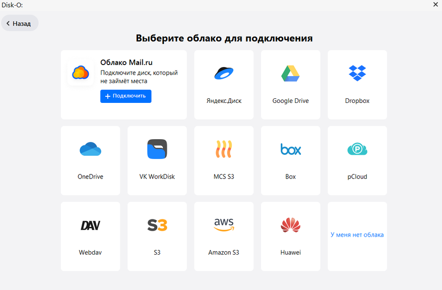Viewport: 442px width, 290px height.
Task: Go back with the Назад button
Action: (20, 23)
